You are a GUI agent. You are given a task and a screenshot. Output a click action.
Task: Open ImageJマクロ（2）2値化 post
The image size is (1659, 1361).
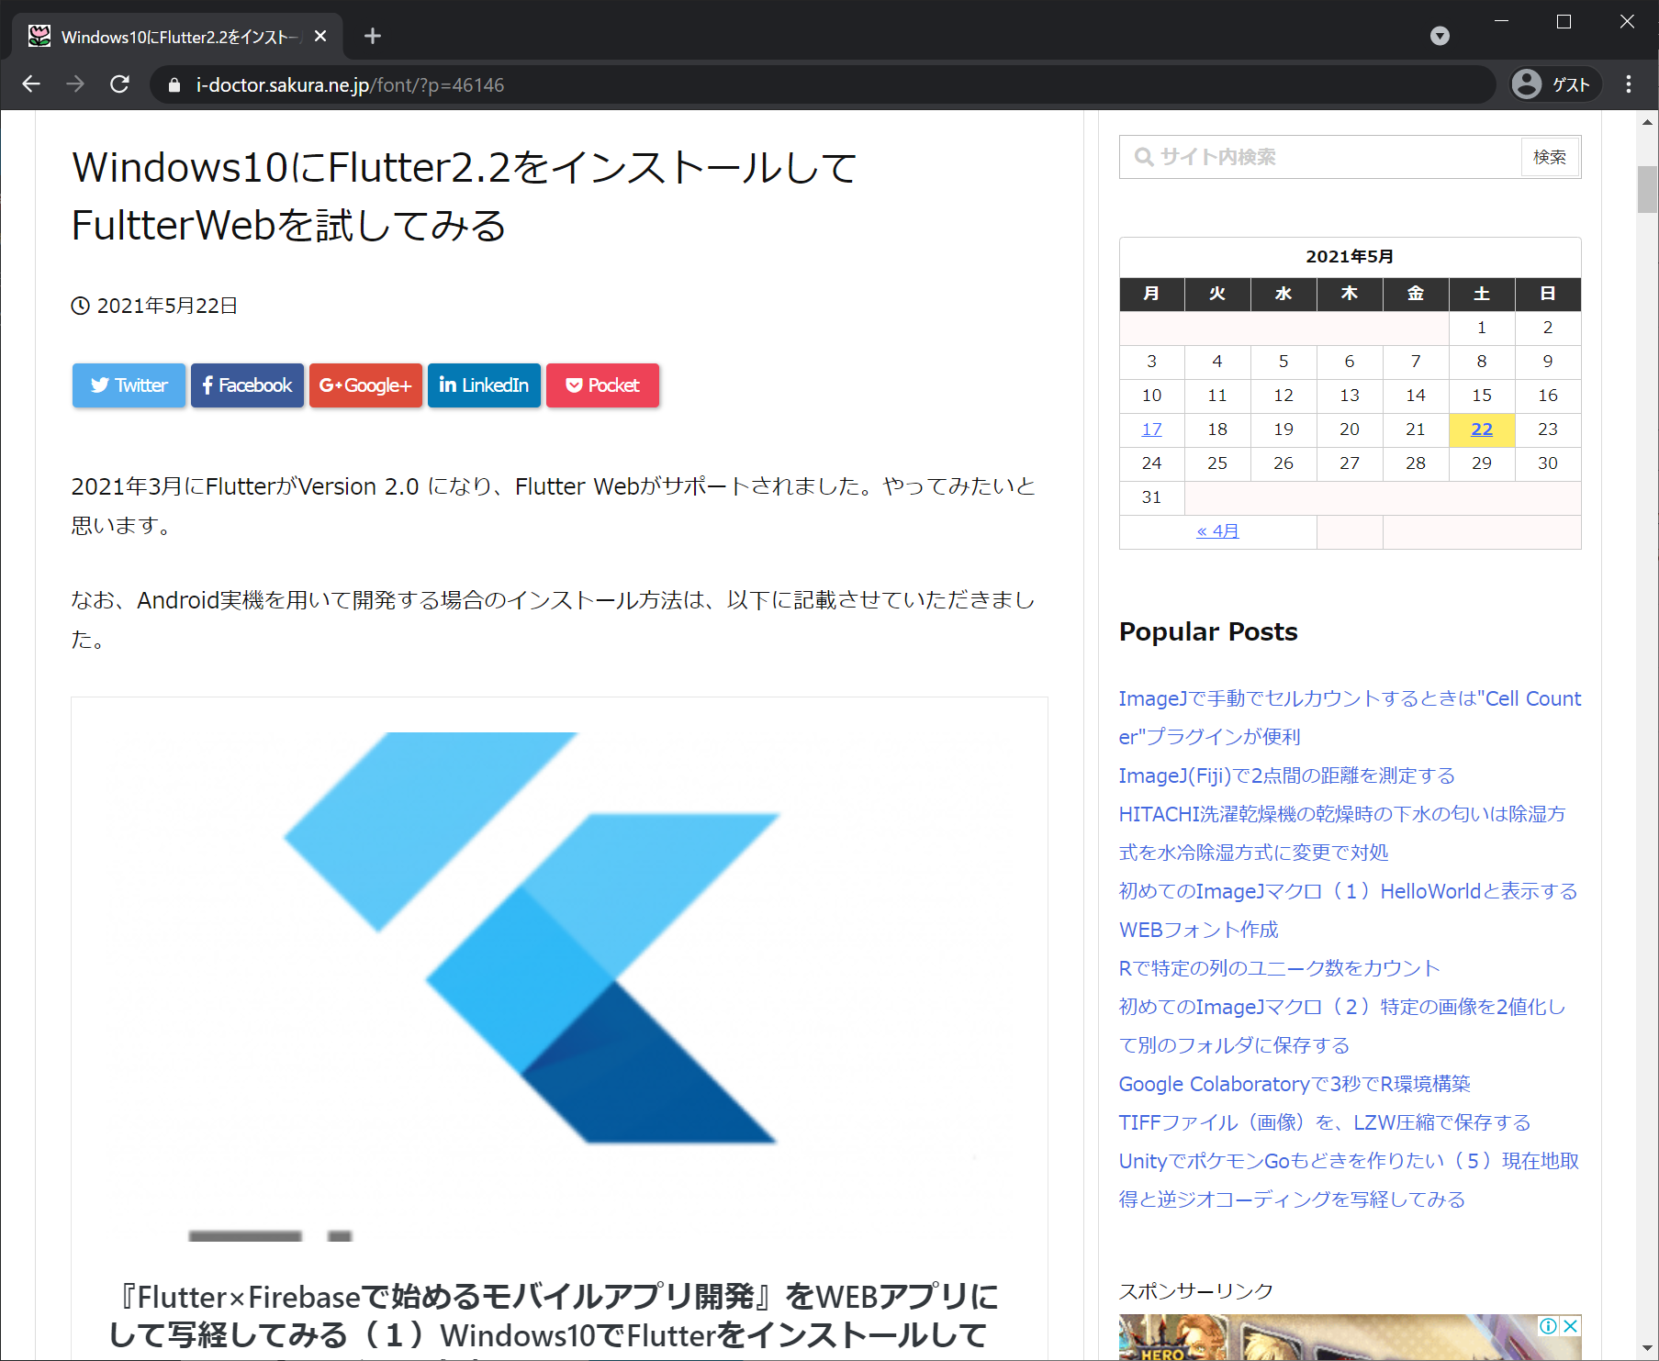pyautogui.click(x=1342, y=1026)
